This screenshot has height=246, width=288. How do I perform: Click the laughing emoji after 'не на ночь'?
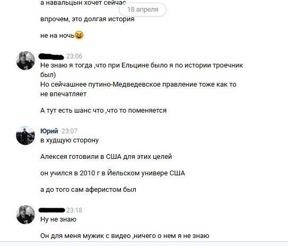tap(79, 35)
